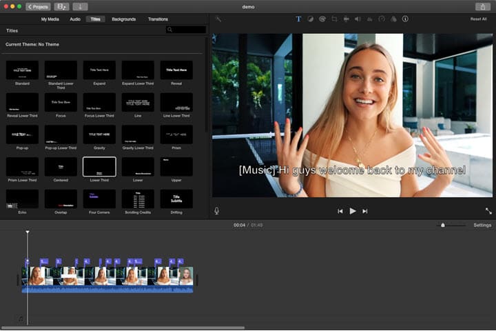Click the magic wand auto-enhance icon
The height and width of the screenshot is (331, 496).
point(218,19)
